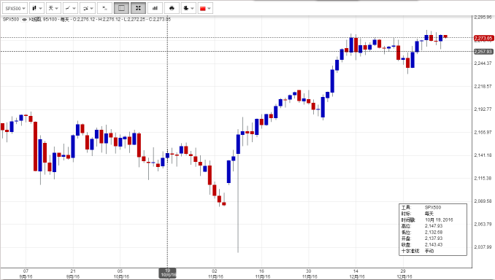Screen dimensions: 495x280
Task: Click the print chart icon
Action: 172,8
